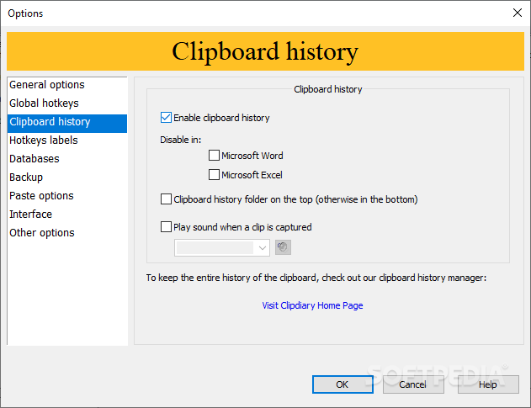Viewport: 531px width, 408px height.
Task: Click the Cancel button
Action: click(413, 384)
